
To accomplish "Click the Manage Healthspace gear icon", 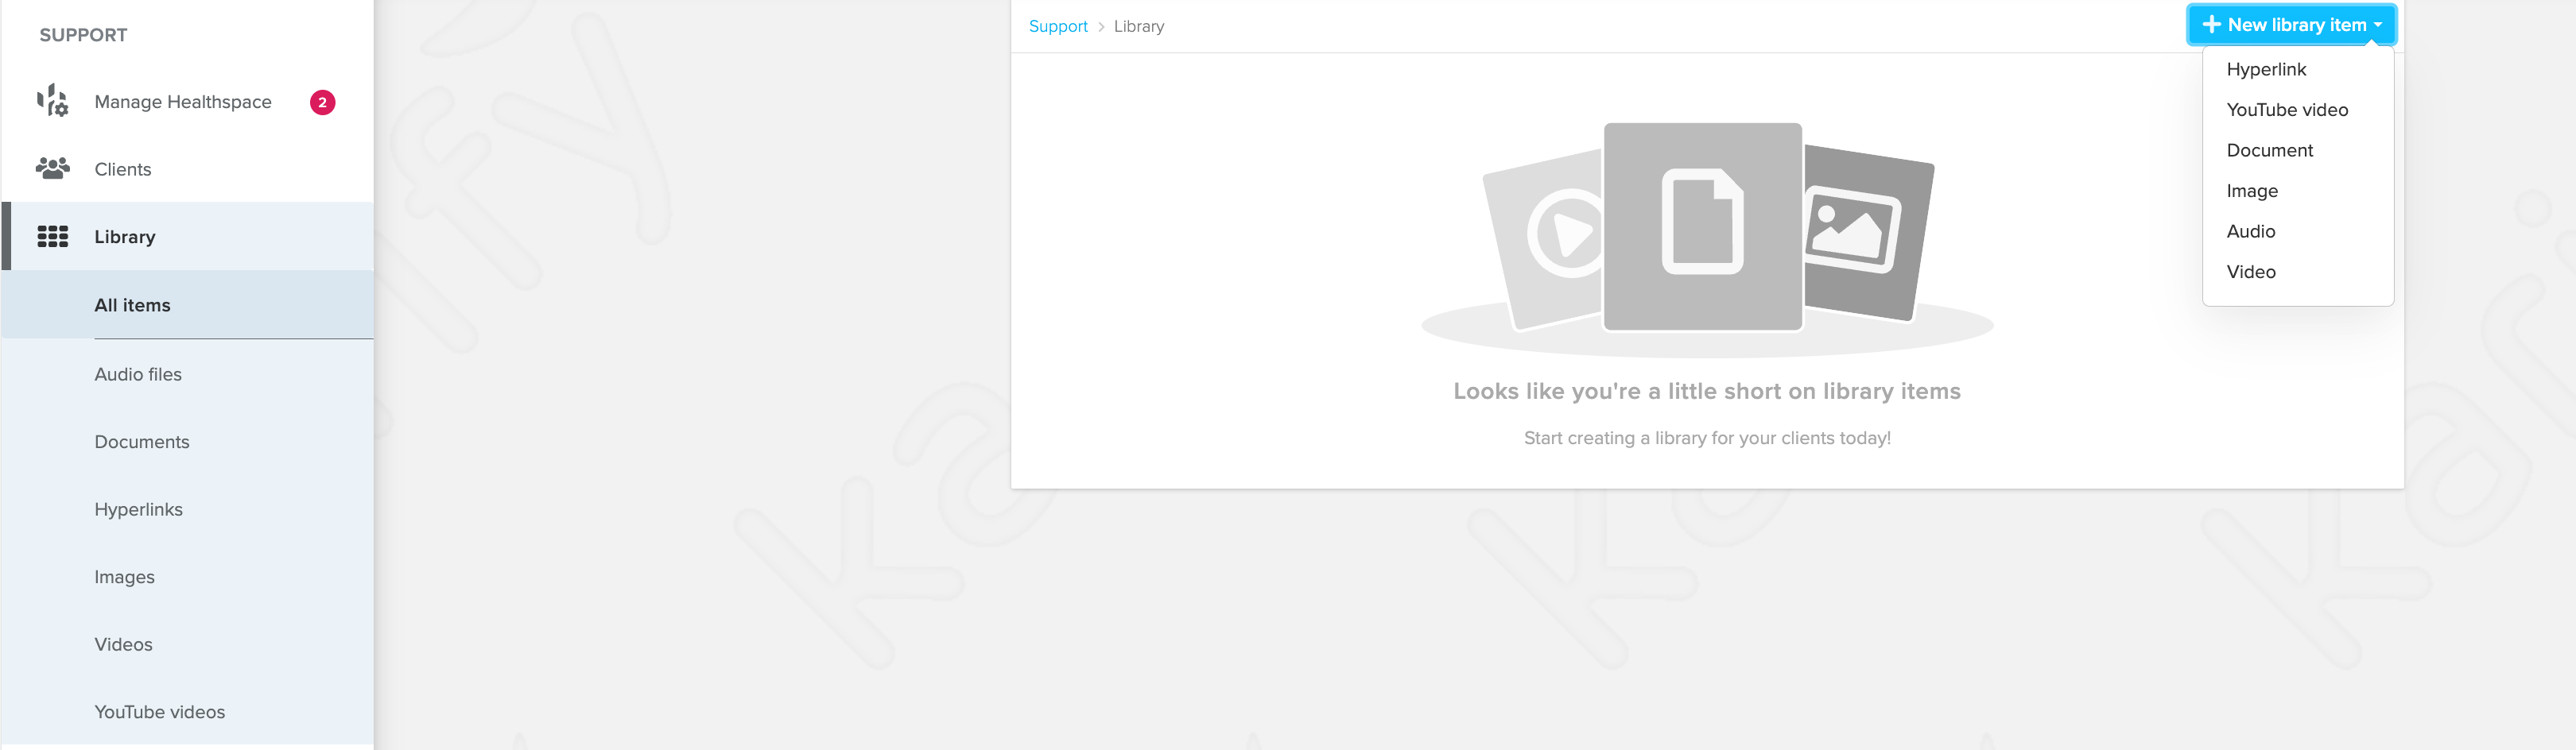I will (x=52, y=101).
